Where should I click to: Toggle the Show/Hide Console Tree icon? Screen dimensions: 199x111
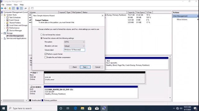click(13, 8)
